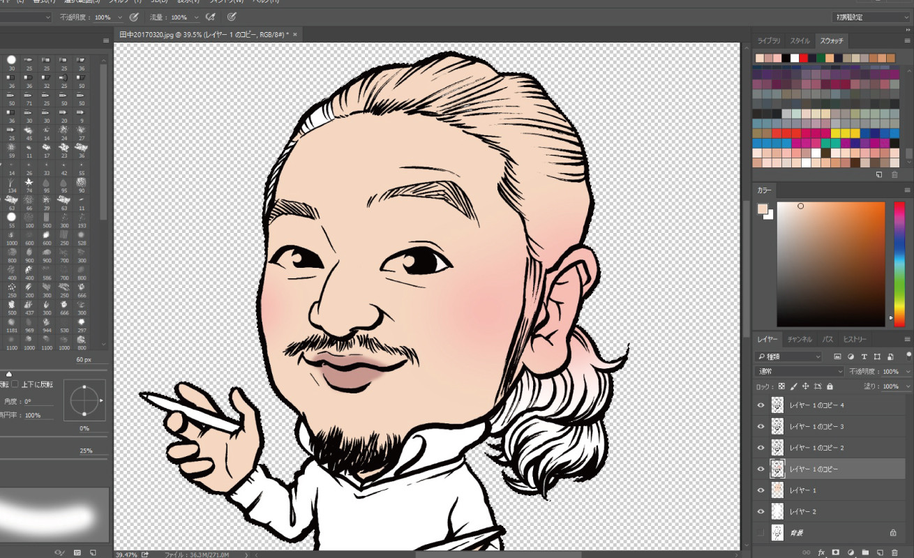Viewport: 914px width, 558px height.
Task: Filter layers by smart object icon
Action: [890, 356]
